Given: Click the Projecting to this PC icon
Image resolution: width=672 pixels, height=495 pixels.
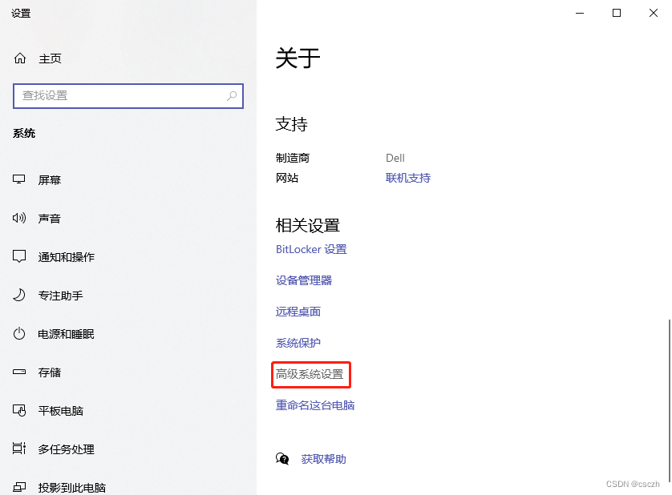Looking at the screenshot, I should coord(19,487).
